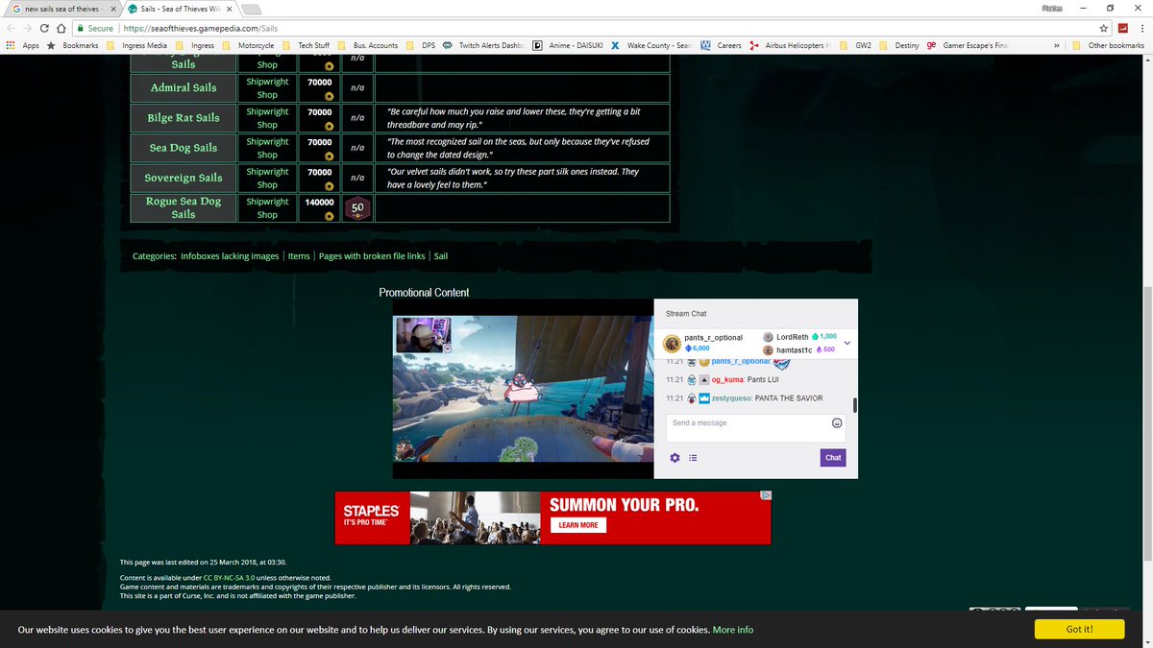Viewport: 1153px width, 648px height.
Task: Click gold coin icon in Admiral Sails row
Action: coord(328,95)
